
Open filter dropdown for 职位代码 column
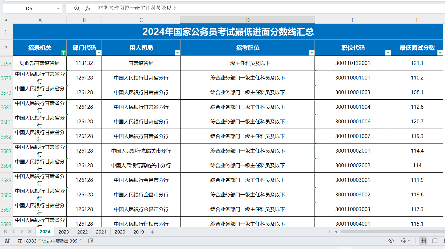point(388,53)
